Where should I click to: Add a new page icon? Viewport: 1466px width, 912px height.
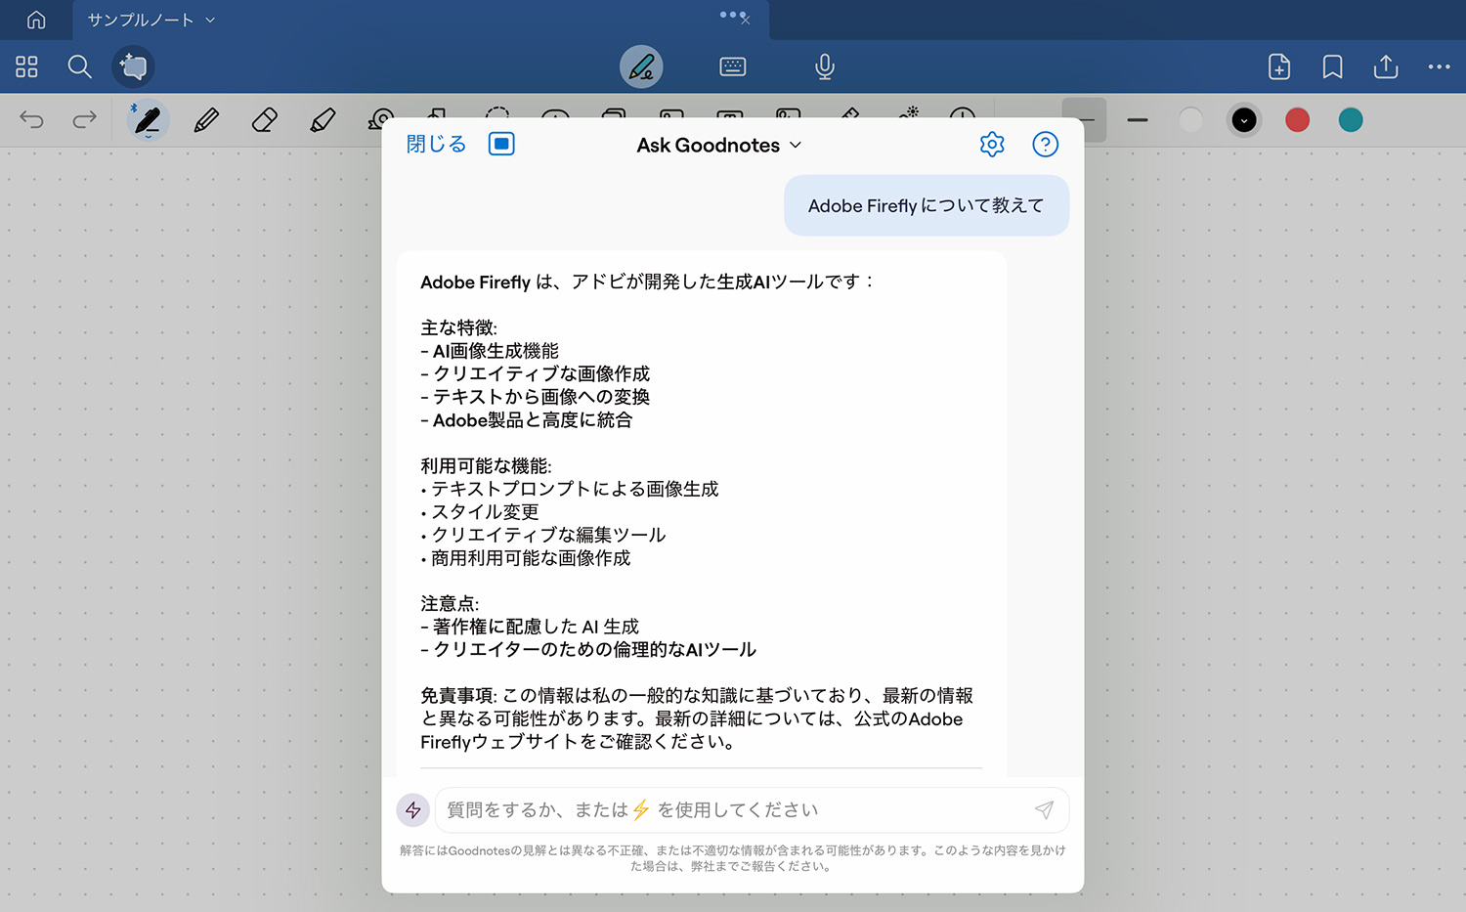pyautogui.click(x=1279, y=66)
